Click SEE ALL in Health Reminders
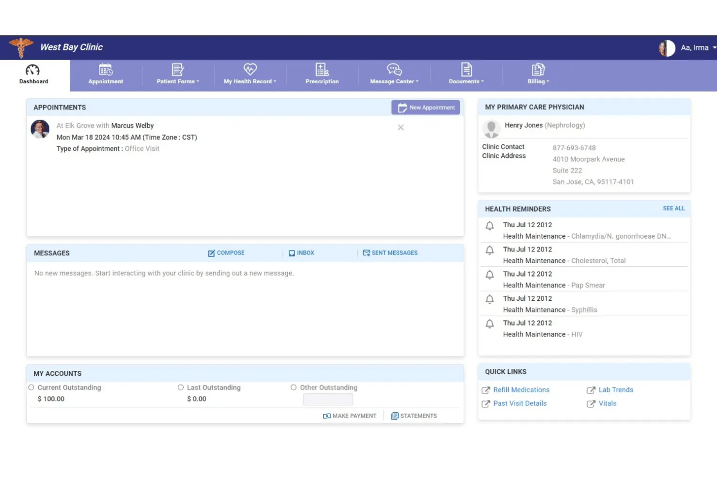The height and width of the screenshot is (478, 717). point(674,208)
